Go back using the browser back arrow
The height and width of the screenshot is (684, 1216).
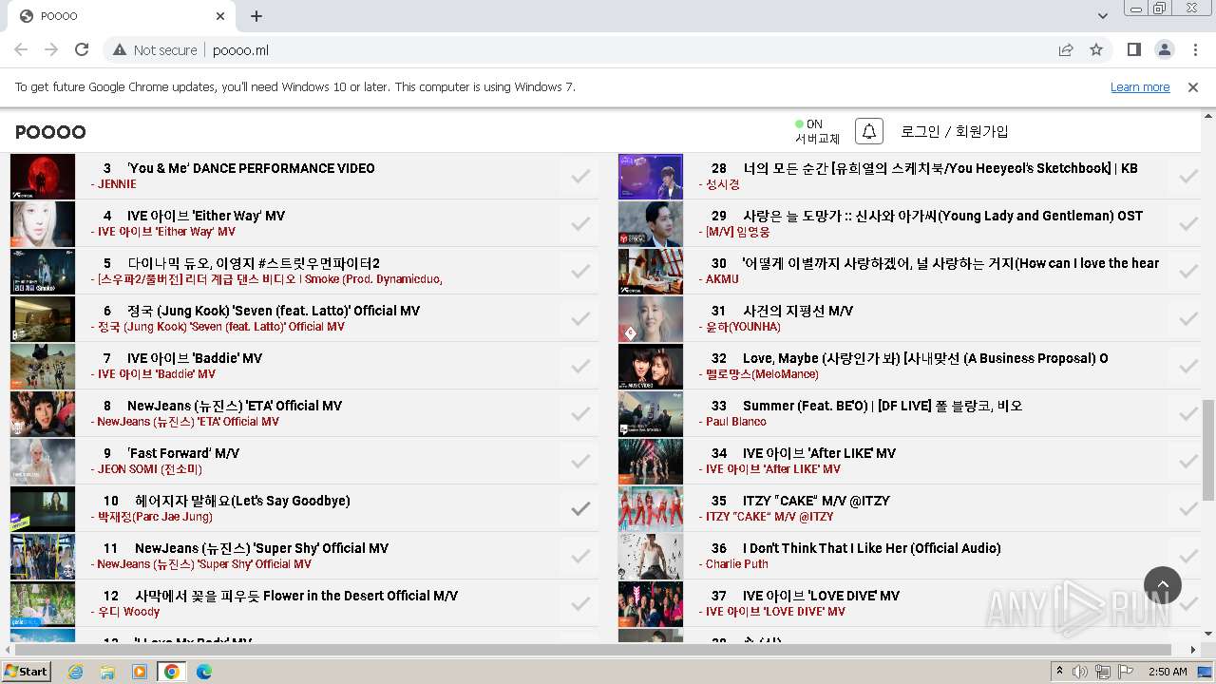21,49
